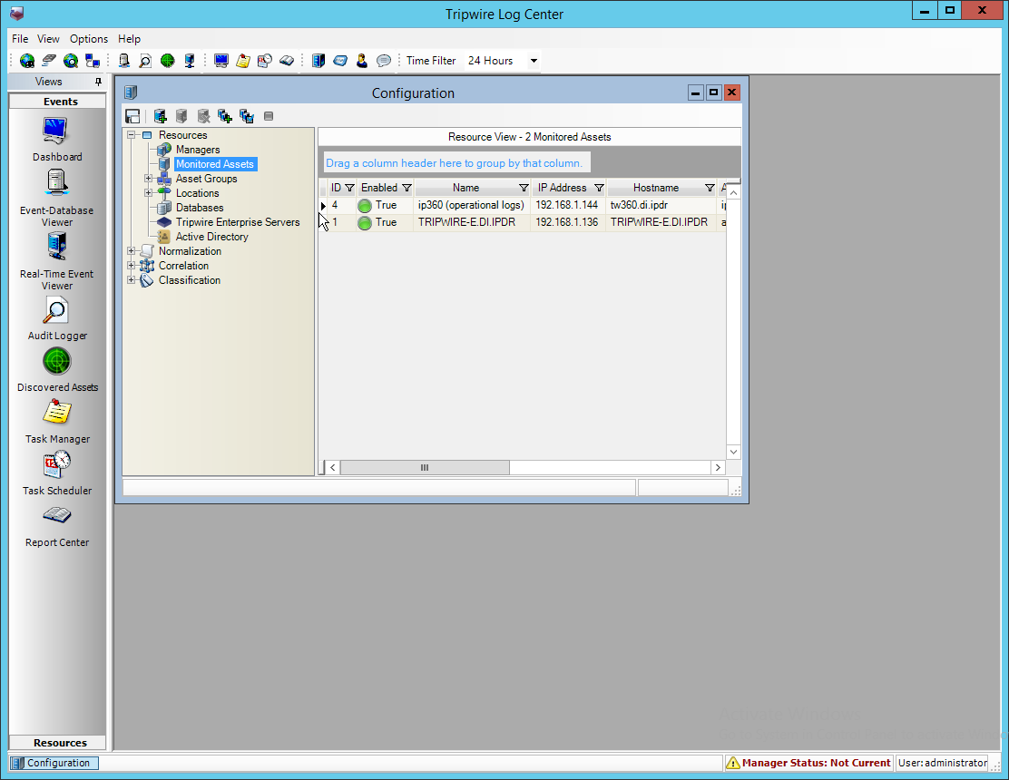
Task: Select Monitored Assets in the tree
Action: [215, 164]
